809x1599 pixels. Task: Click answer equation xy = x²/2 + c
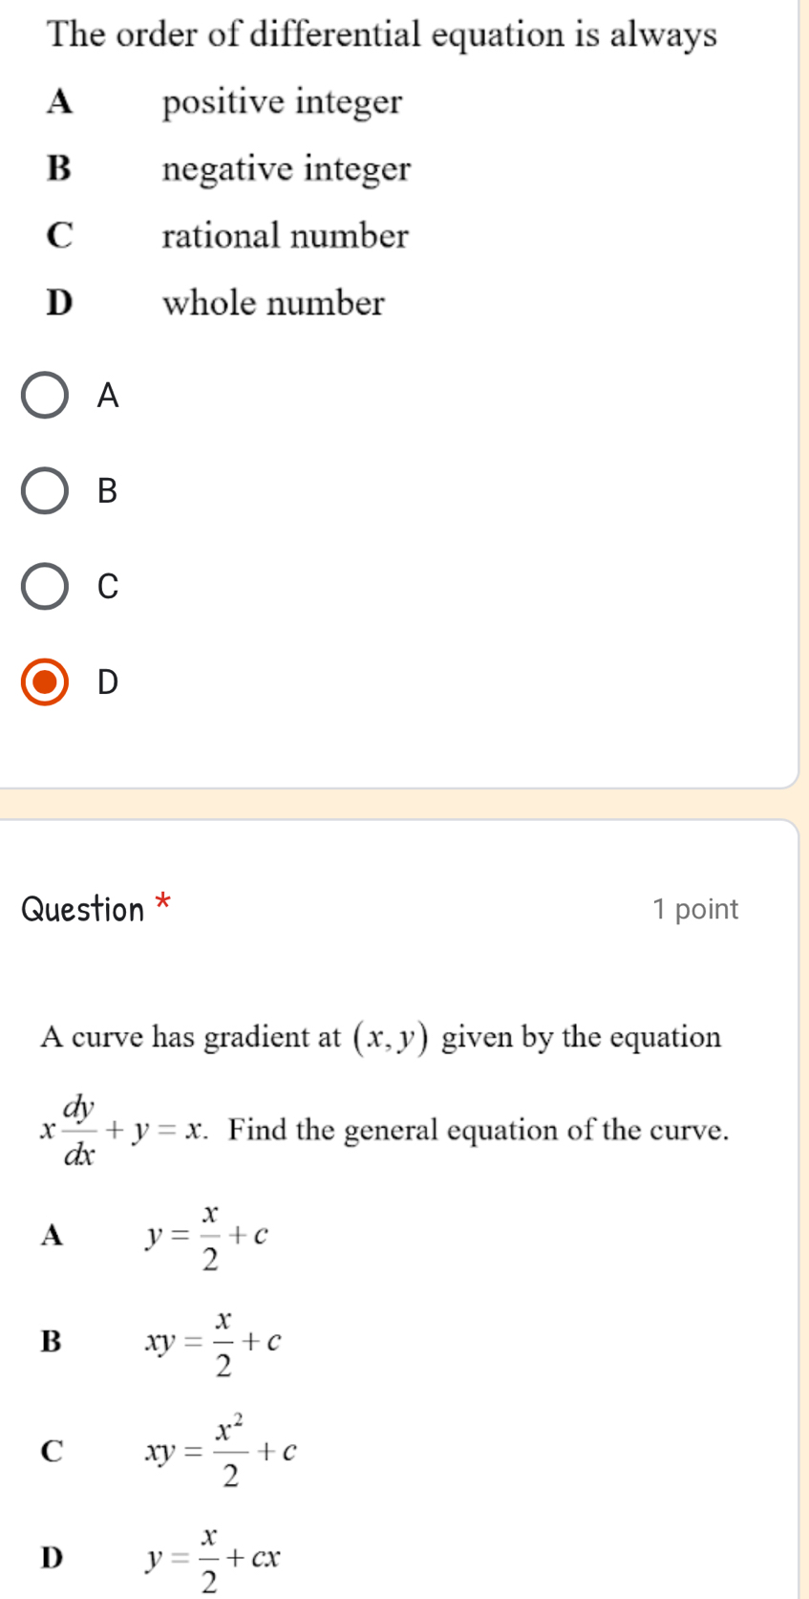pos(221,1450)
